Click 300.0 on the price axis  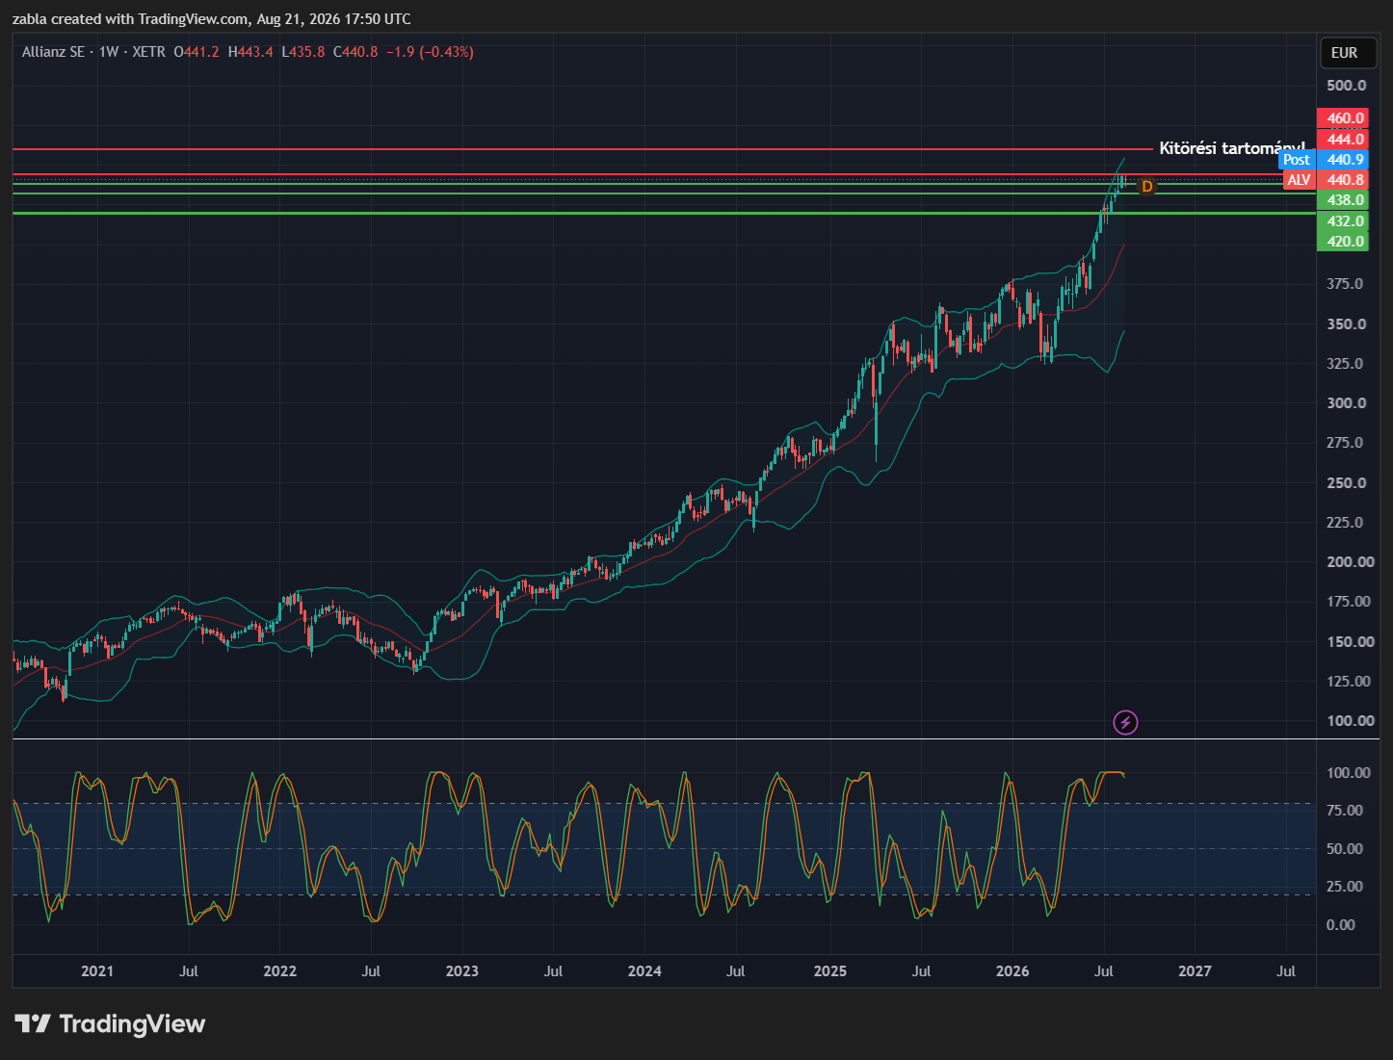pyautogui.click(x=1347, y=403)
